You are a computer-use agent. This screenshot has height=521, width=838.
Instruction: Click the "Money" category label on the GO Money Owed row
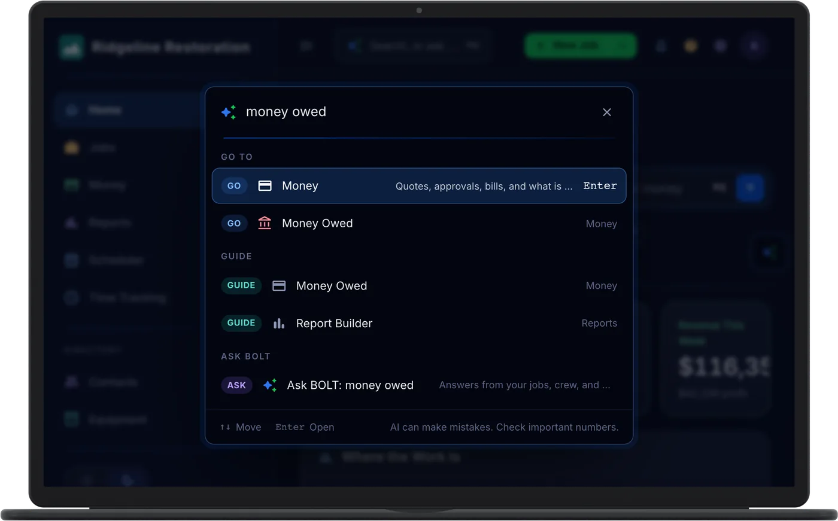pos(602,224)
